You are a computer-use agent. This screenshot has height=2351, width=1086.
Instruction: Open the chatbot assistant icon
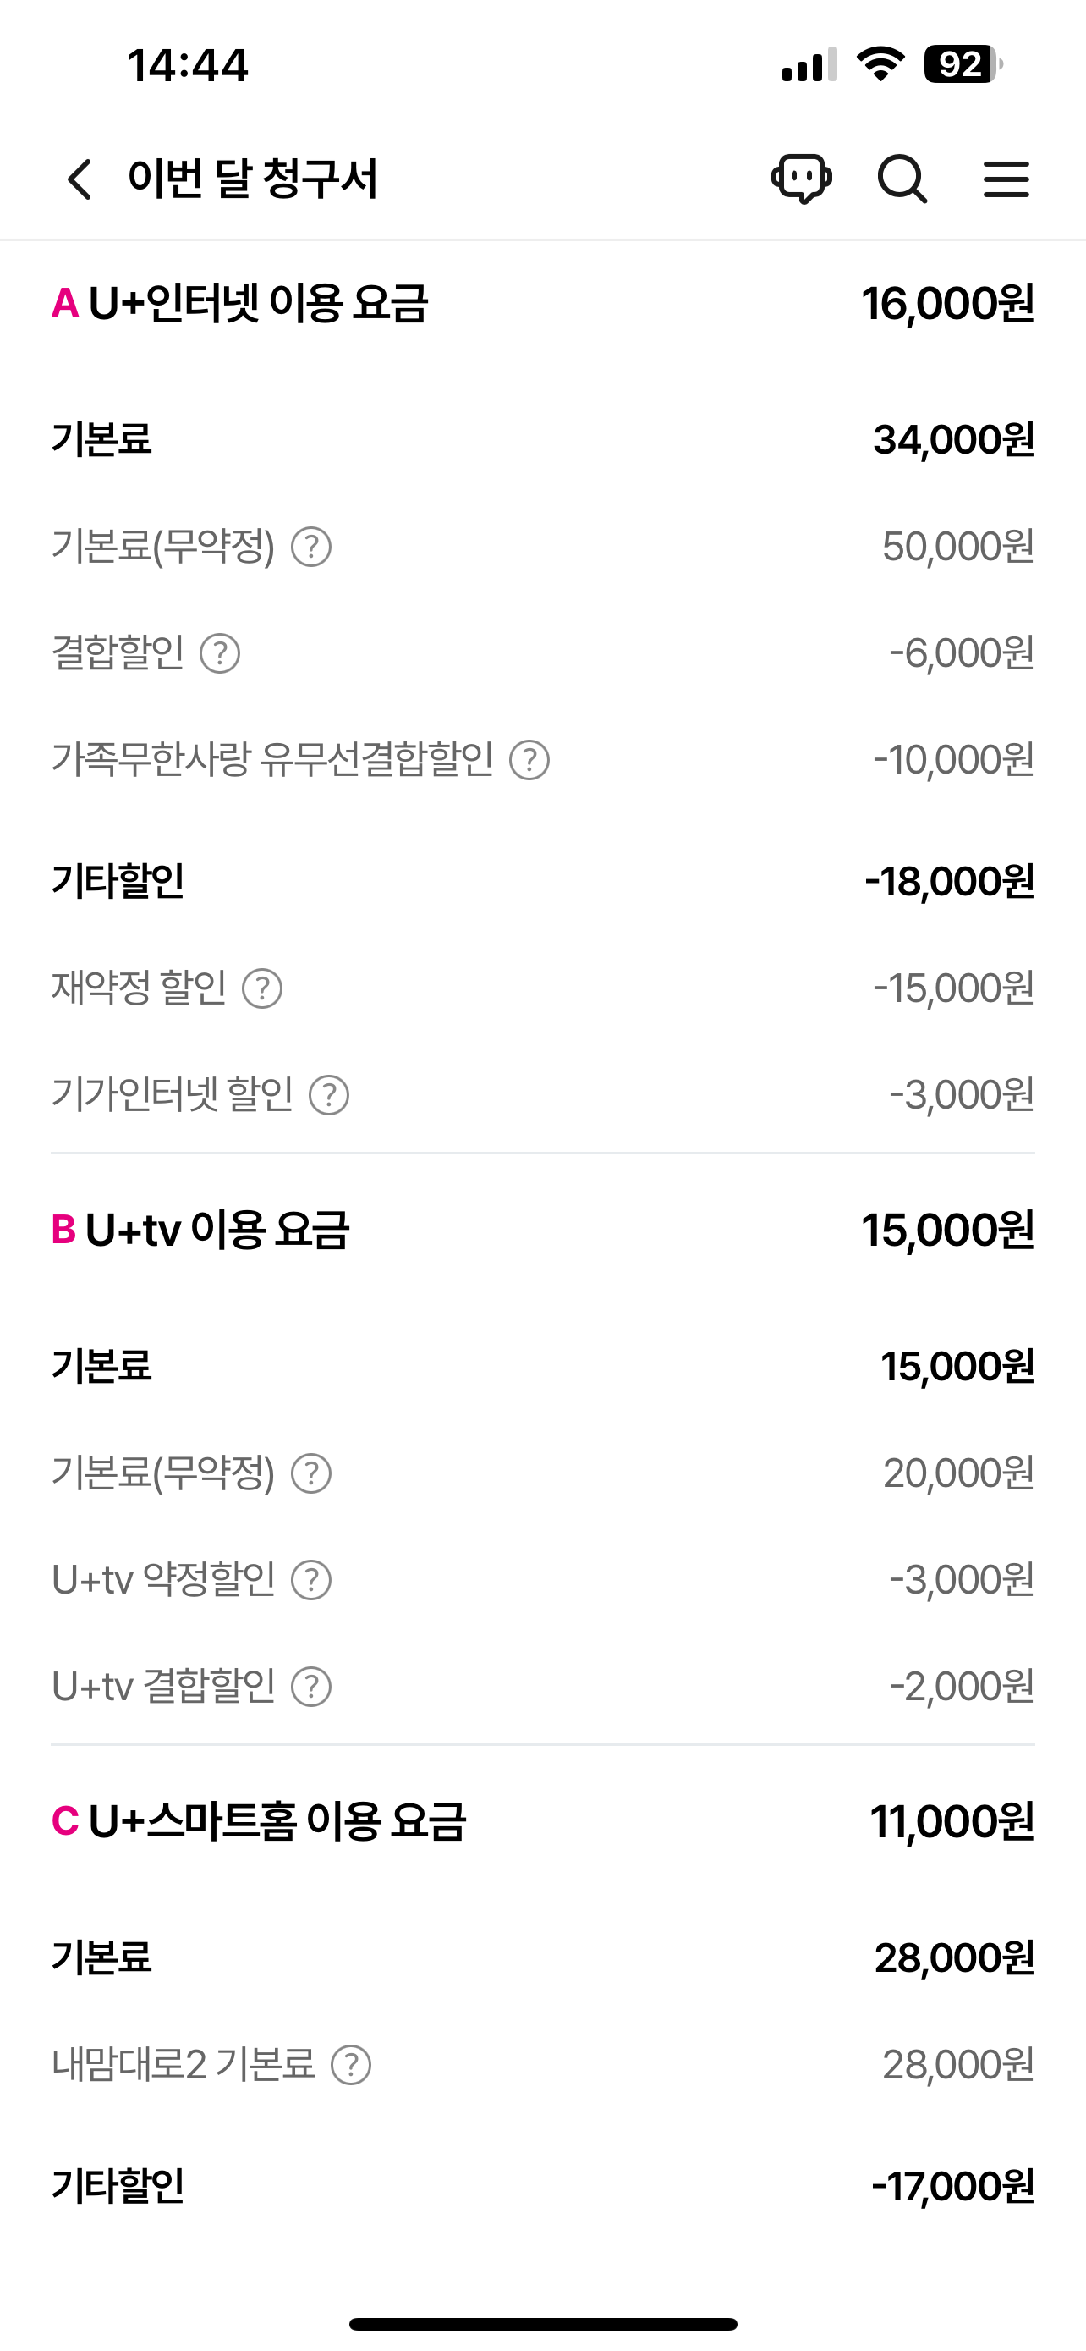click(802, 178)
